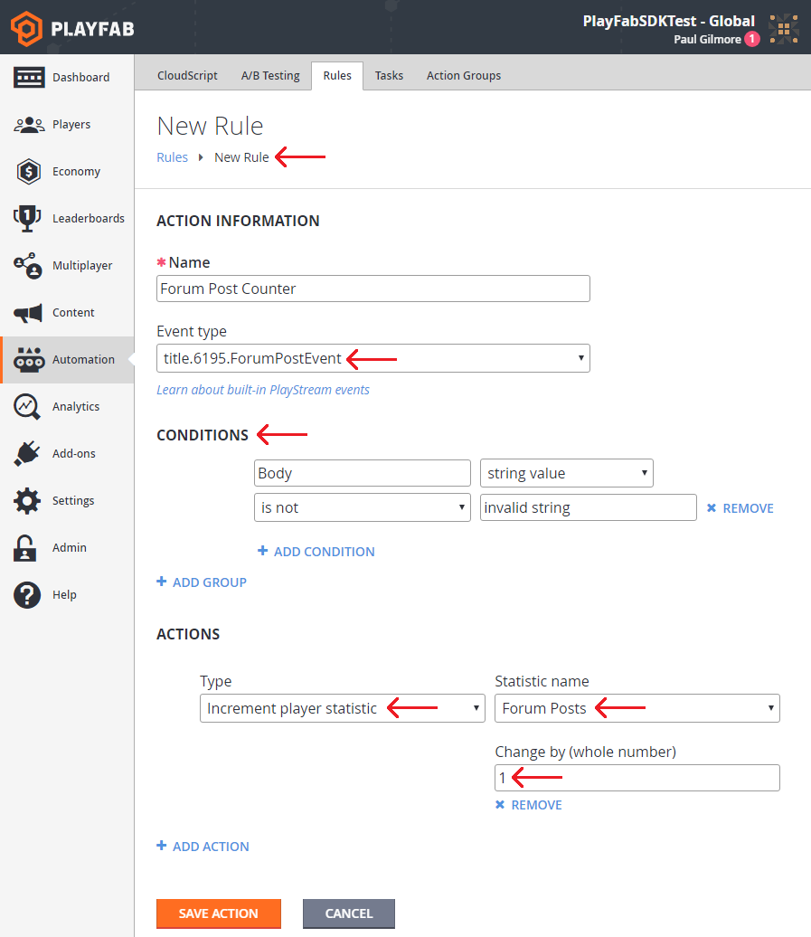Open the Event type dropdown
Screen dimensions: 811x937
(372, 358)
